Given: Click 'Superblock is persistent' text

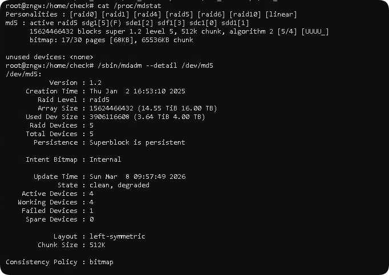Looking at the screenshot, I should coord(137,142).
